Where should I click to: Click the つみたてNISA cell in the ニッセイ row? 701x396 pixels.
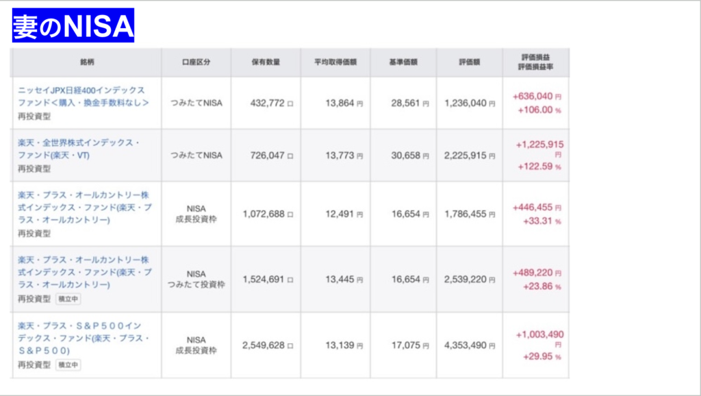point(196,103)
